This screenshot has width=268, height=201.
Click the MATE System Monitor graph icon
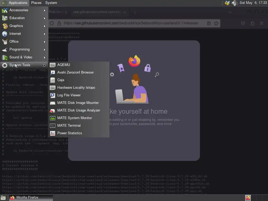pyautogui.click(x=52, y=118)
